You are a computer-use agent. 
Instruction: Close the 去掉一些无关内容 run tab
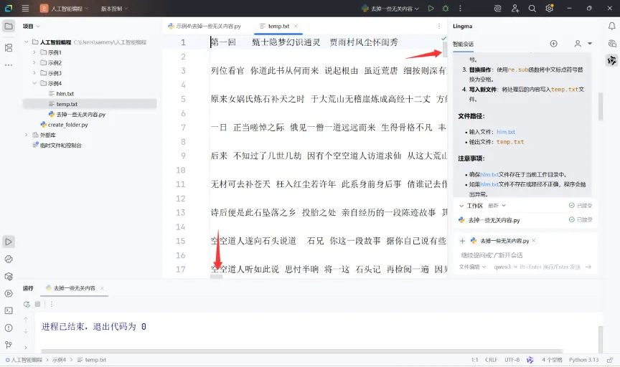[102, 288]
